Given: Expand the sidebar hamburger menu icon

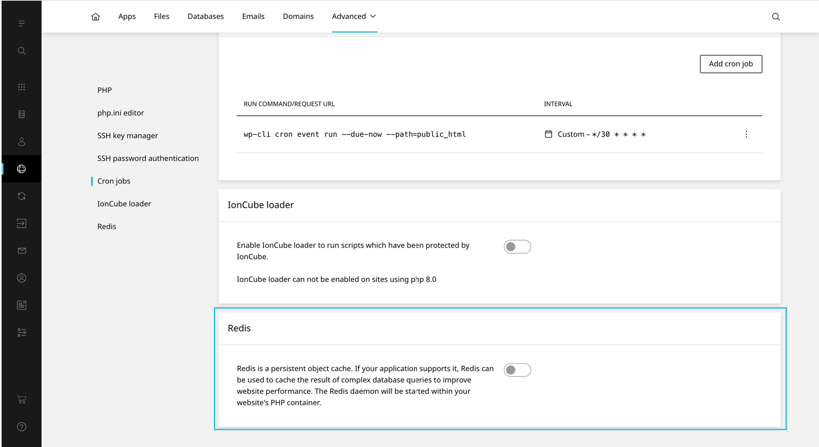Looking at the screenshot, I should click(x=21, y=23).
